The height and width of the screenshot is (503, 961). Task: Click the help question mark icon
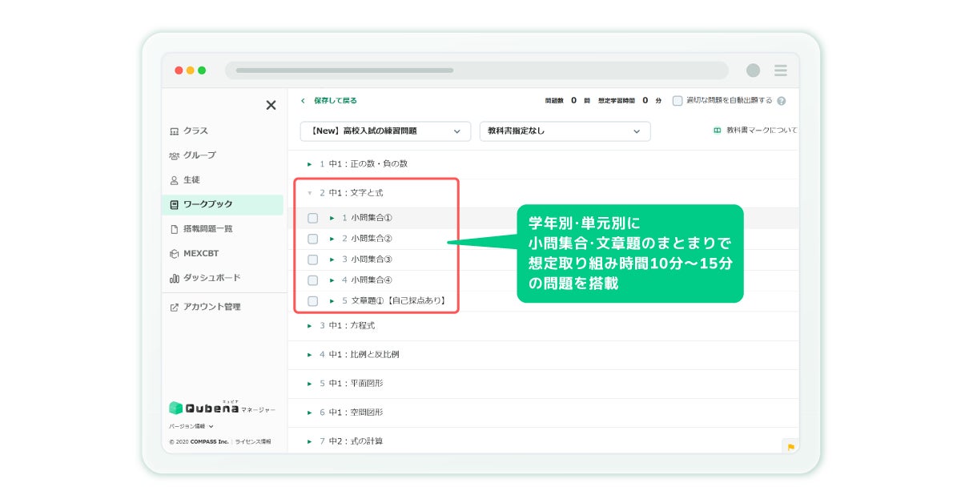click(x=781, y=101)
